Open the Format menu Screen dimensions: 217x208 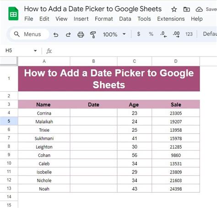click(104, 19)
